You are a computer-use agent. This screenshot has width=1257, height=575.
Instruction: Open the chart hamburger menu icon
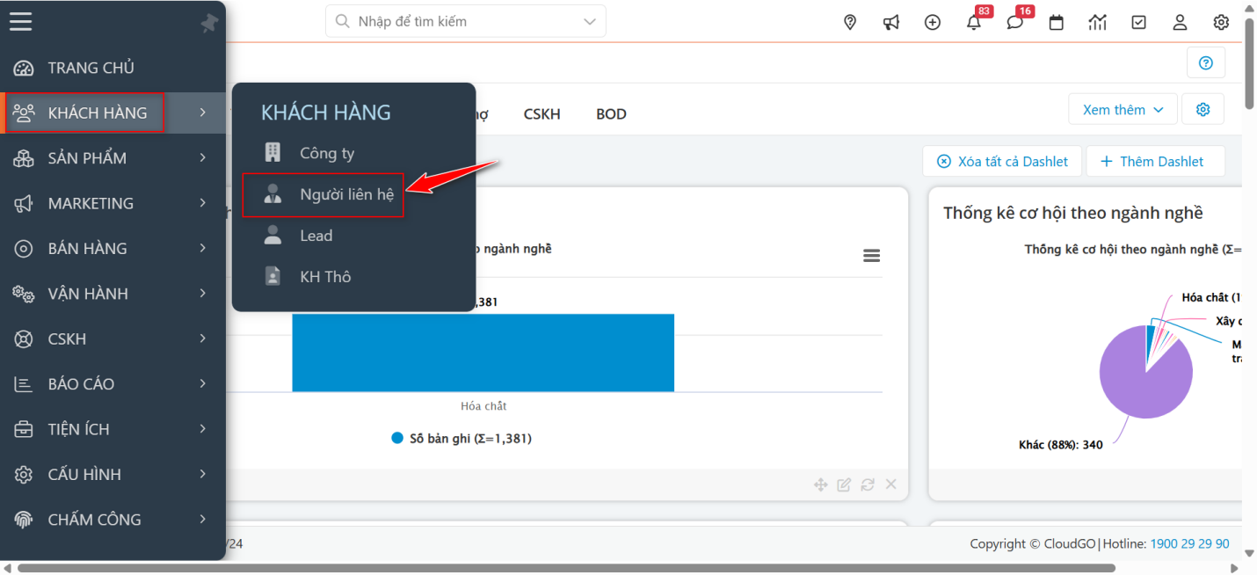pyautogui.click(x=871, y=256)
